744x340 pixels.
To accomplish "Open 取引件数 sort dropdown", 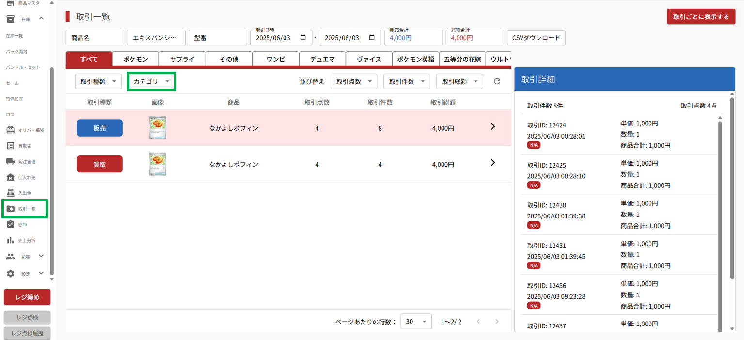I will click(407, 82).
